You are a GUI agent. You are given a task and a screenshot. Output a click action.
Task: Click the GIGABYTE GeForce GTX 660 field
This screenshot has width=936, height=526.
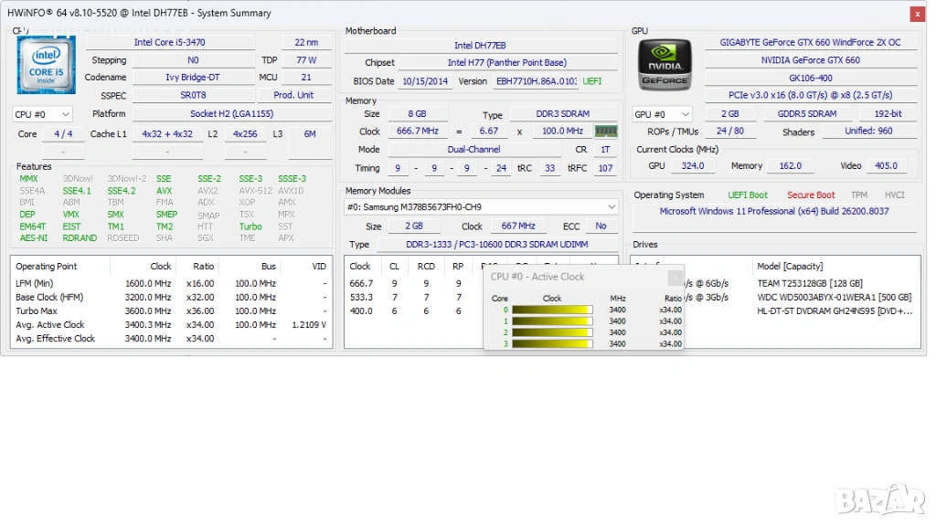pyautogui.click(x=810, y=43)
